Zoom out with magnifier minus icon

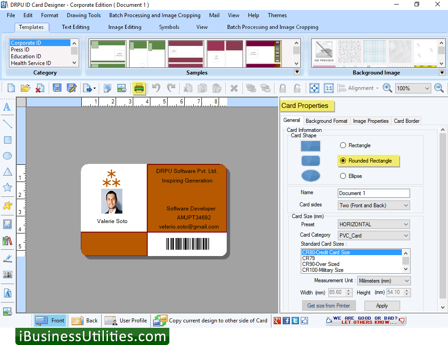pos(439,88)
